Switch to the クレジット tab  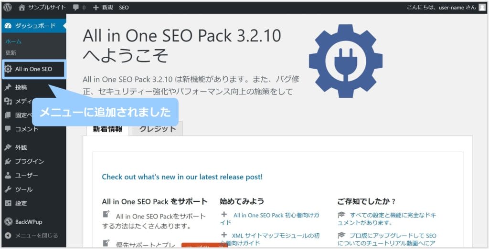tap(158, 129)
